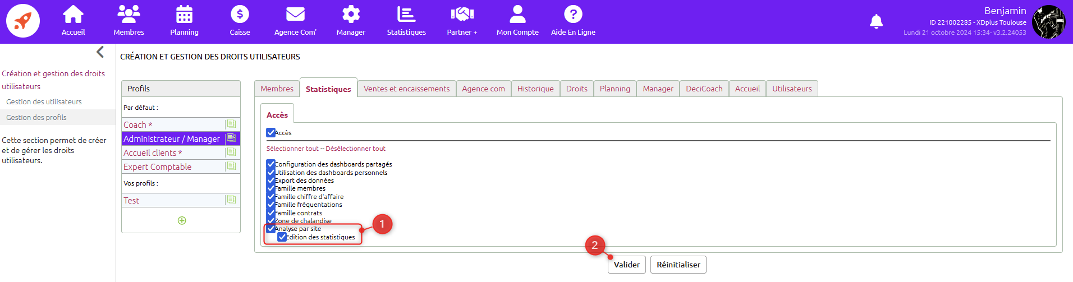
Task: Click the notification bell icon
Action: click(876, 22)
